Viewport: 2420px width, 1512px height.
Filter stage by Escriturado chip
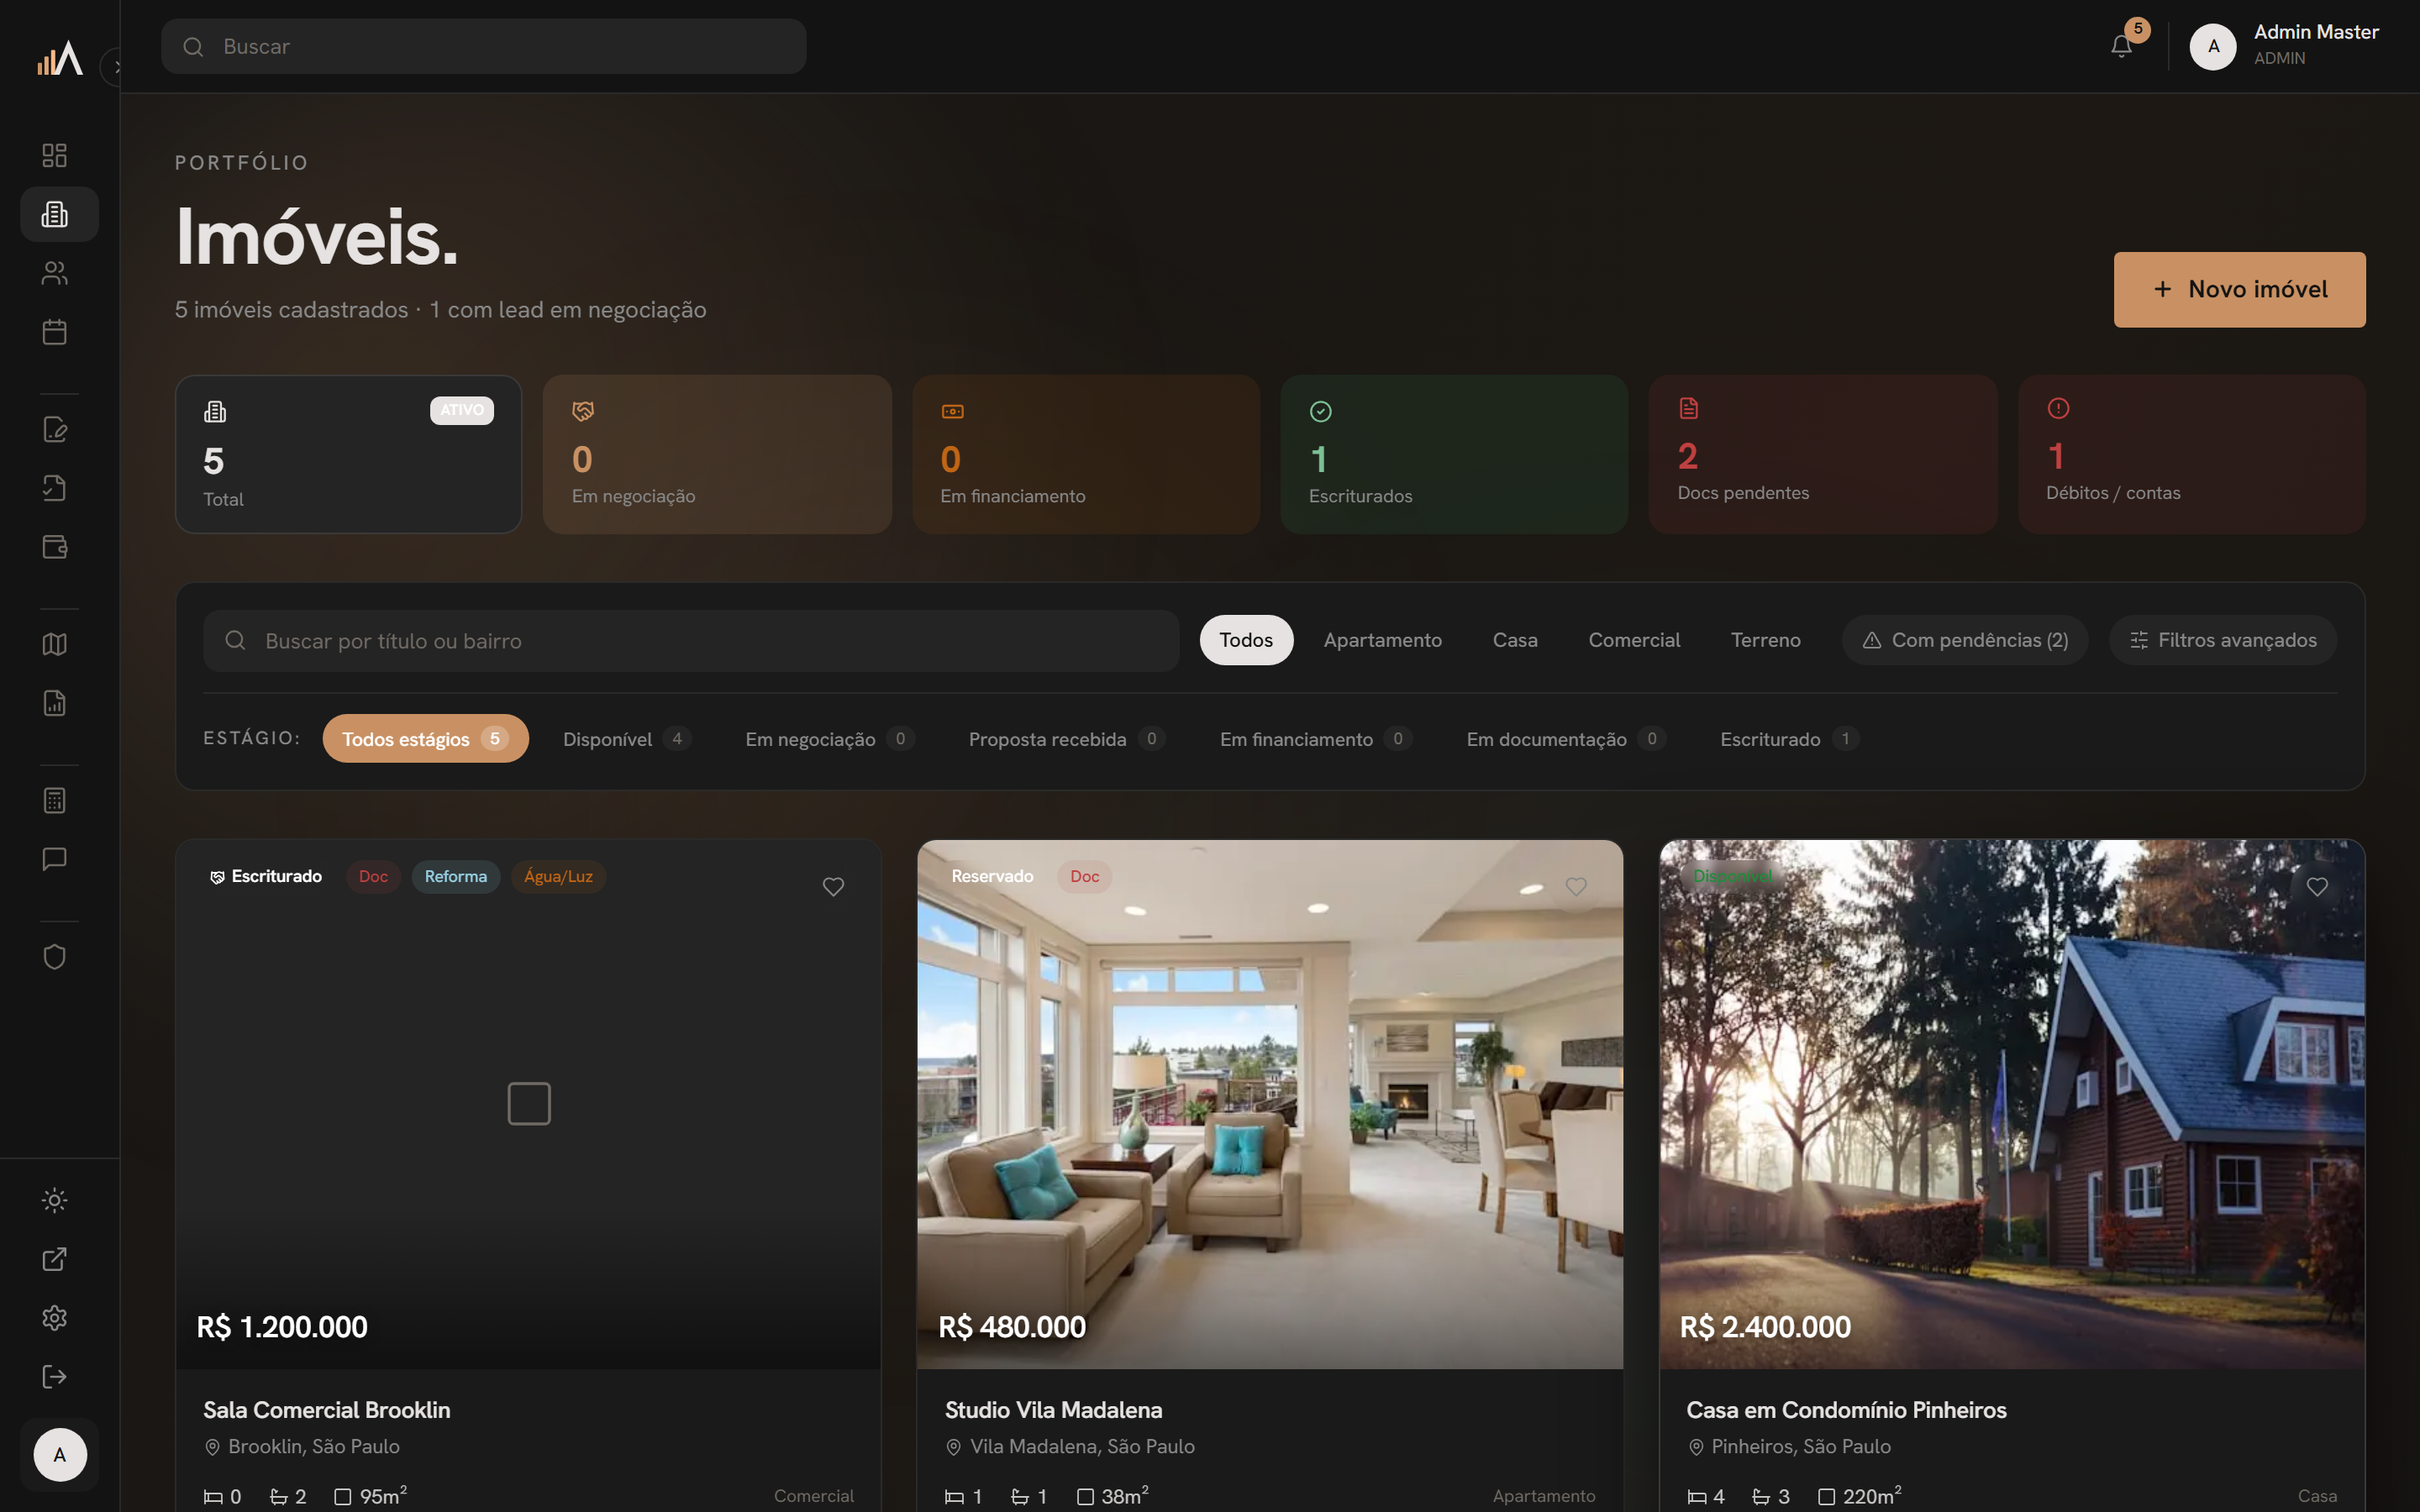1790,739
